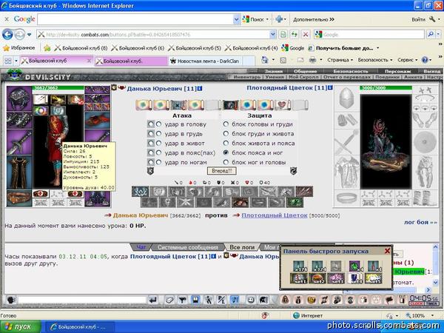Activate 'set1' in quick launch panel

[299, 278]
